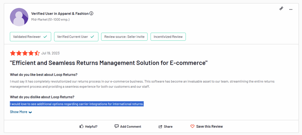Image resolution: width=302 pixels, height=135 pixels.
Task: Click the Jul 19, 2023 date
Action: 50,53
